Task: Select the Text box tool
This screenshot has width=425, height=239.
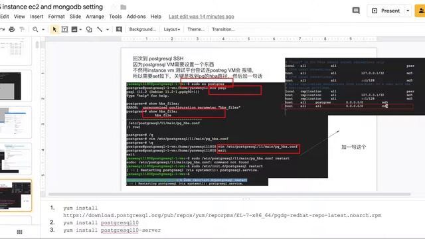Action: [64, 29]
